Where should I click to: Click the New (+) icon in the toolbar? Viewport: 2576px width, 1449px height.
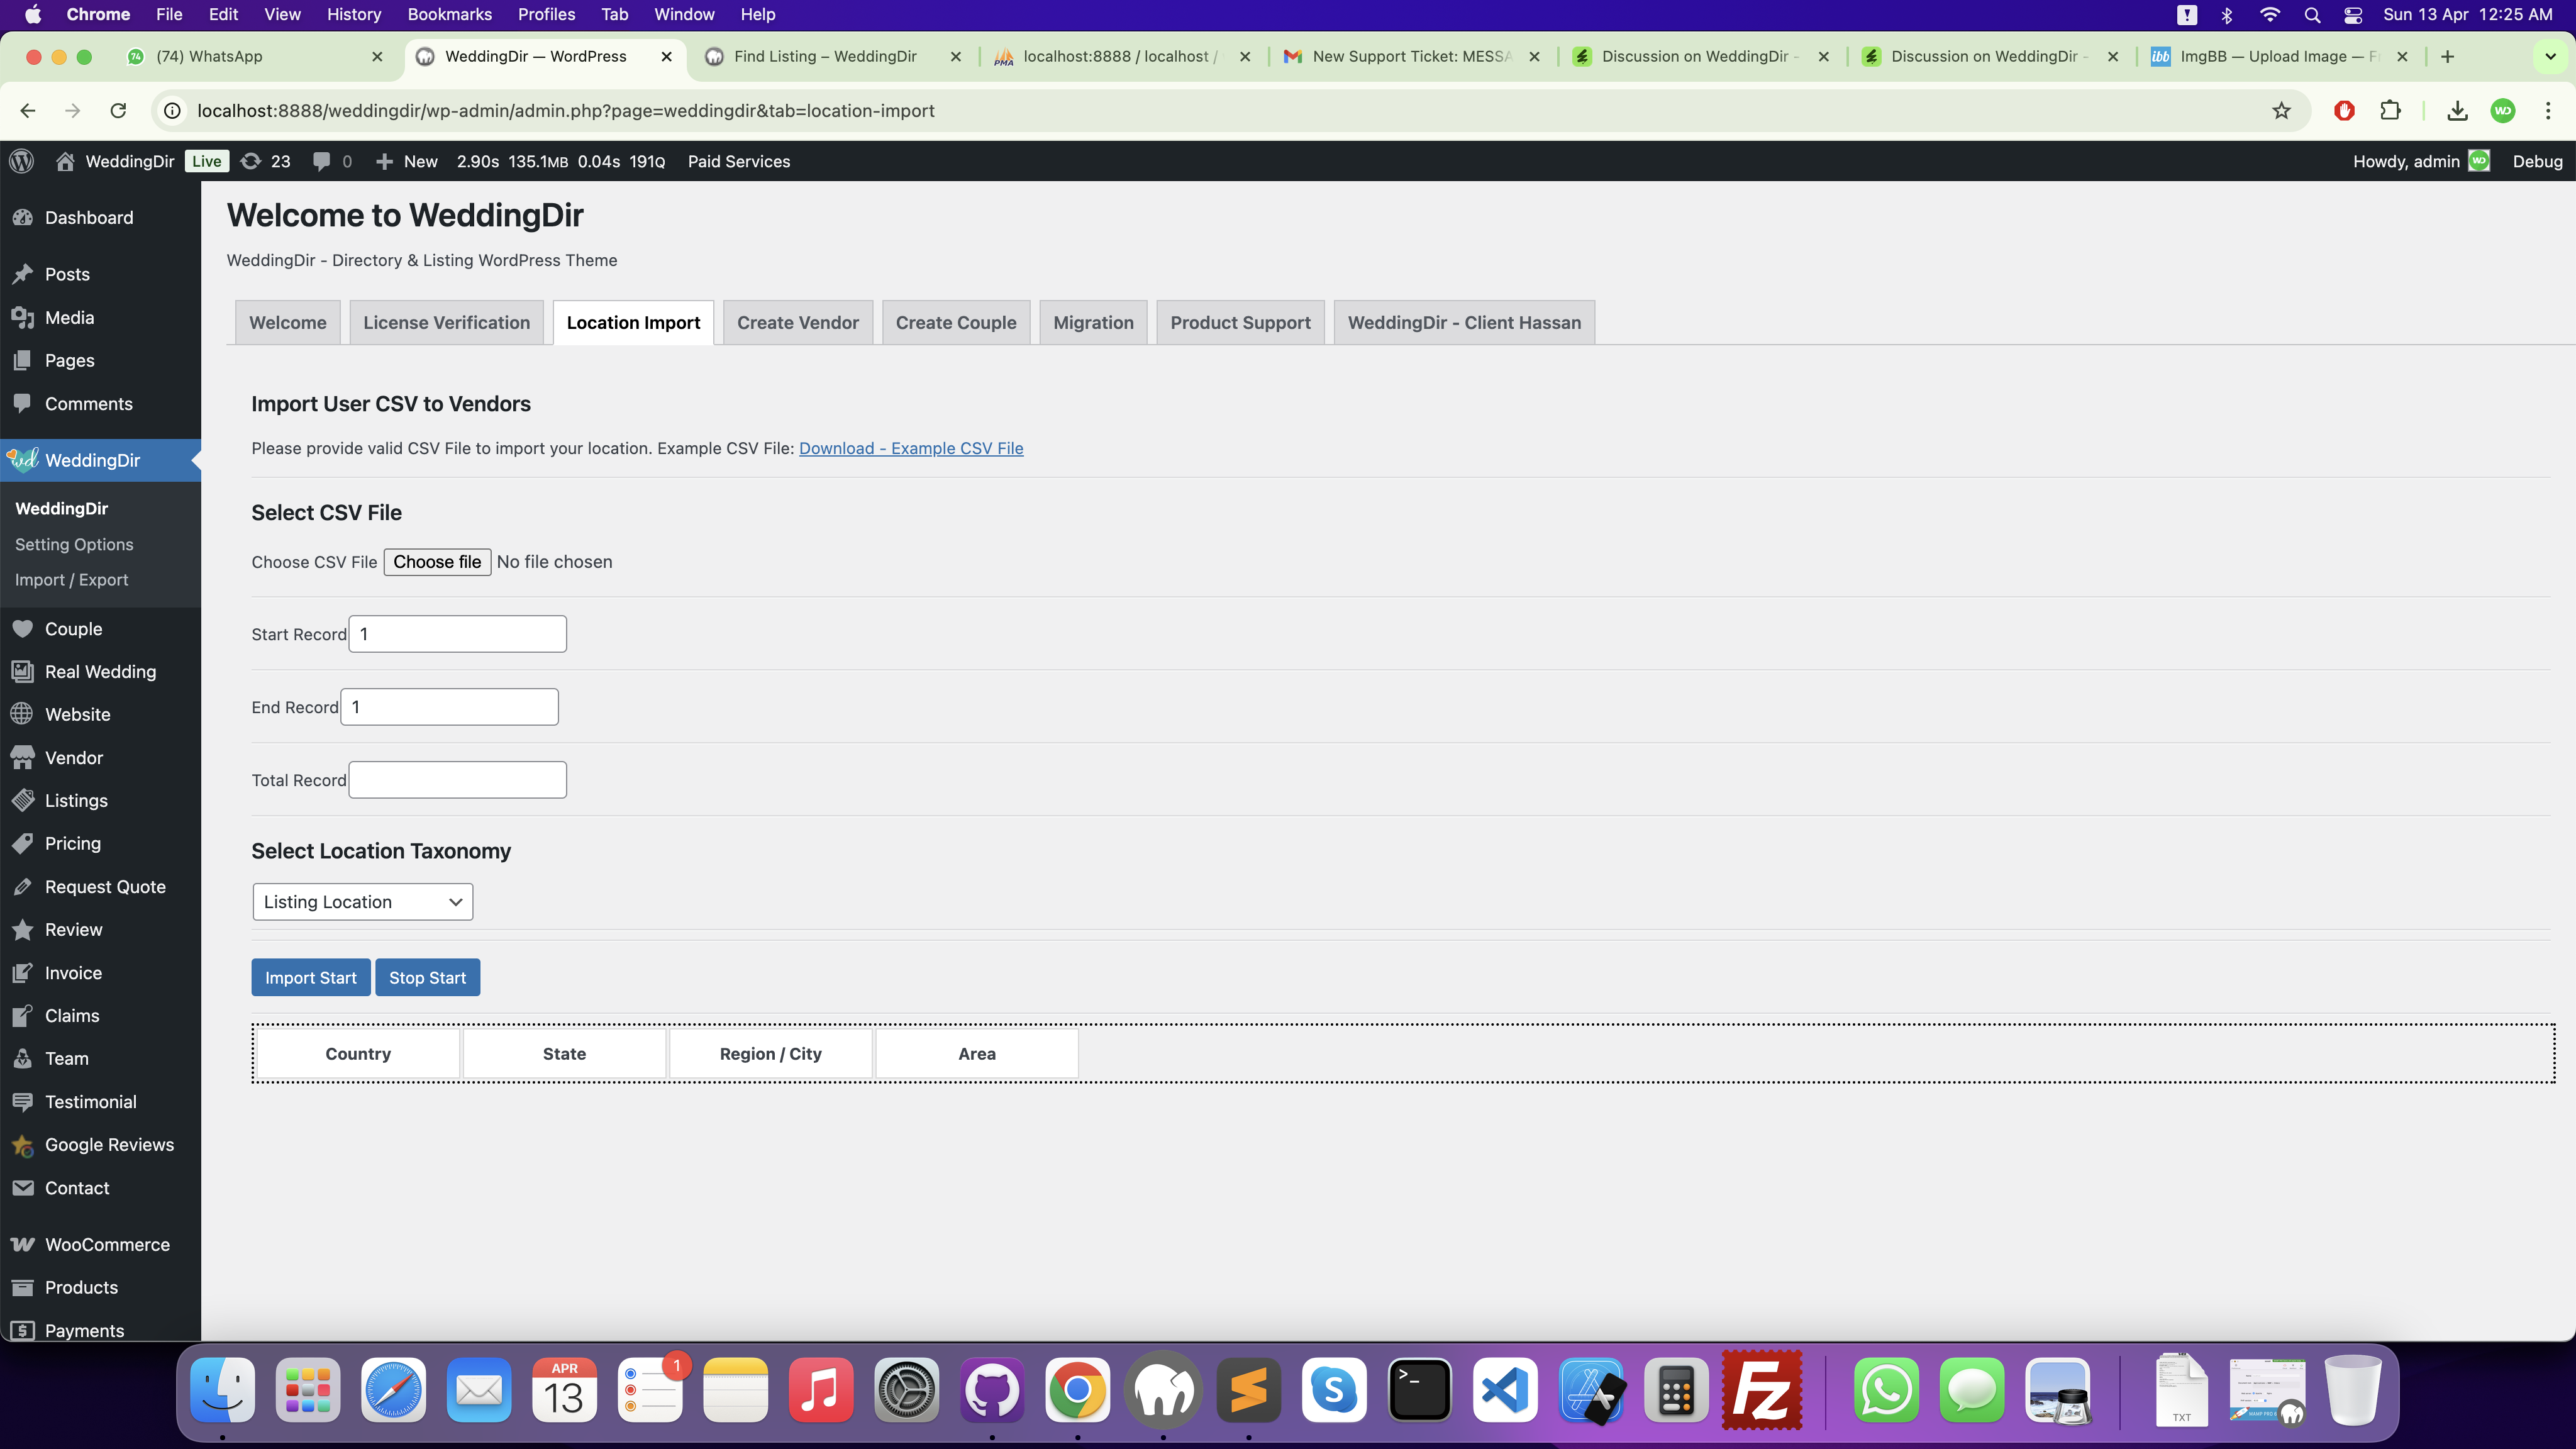[385, 161]
